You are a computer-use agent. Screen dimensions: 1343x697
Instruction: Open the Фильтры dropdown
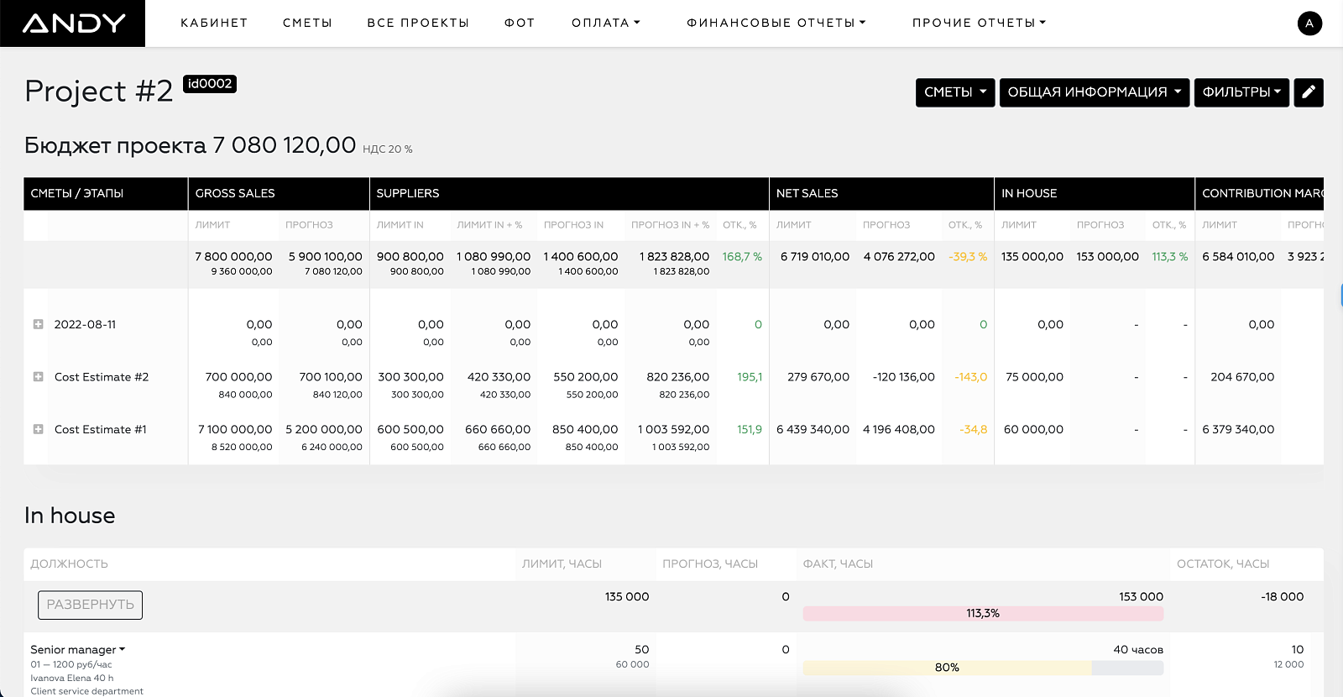1241,92
